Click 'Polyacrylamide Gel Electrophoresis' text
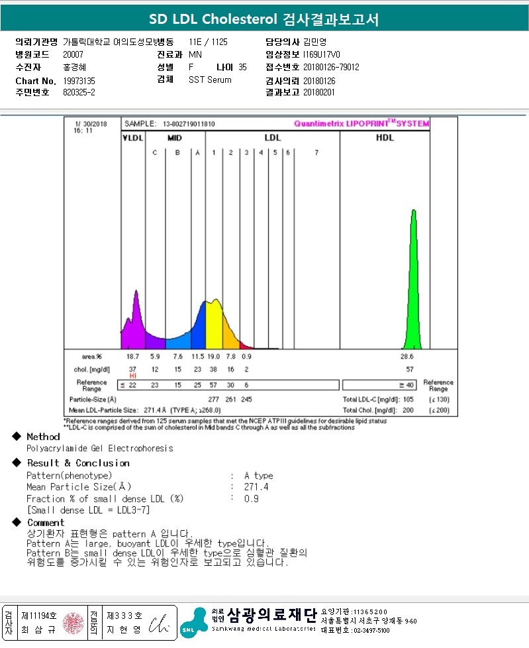The height and width of the screenshot is (648, 529). coord(100,448)
